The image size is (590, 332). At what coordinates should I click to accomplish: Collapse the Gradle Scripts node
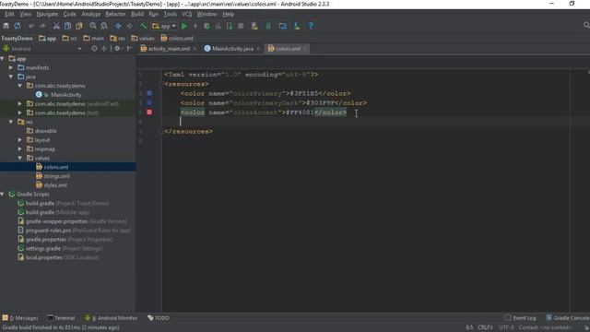[x=3, y=194]
